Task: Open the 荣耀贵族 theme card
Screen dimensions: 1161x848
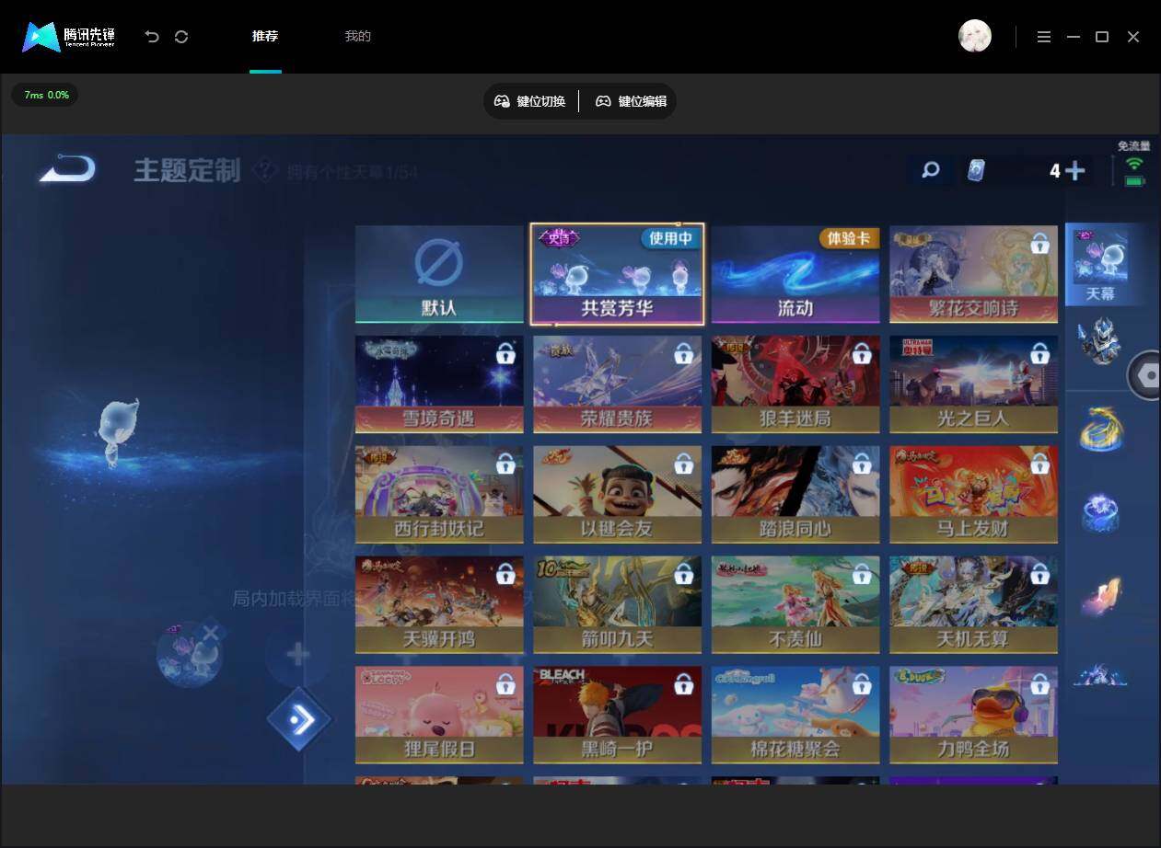Action: [x=617, y=384]
